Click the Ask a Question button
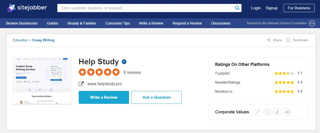Image resolution: width=320 pixels, height=133 pixels. coord(156,97)
